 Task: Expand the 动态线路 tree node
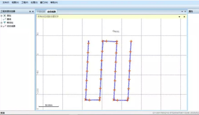click(1, 26)
